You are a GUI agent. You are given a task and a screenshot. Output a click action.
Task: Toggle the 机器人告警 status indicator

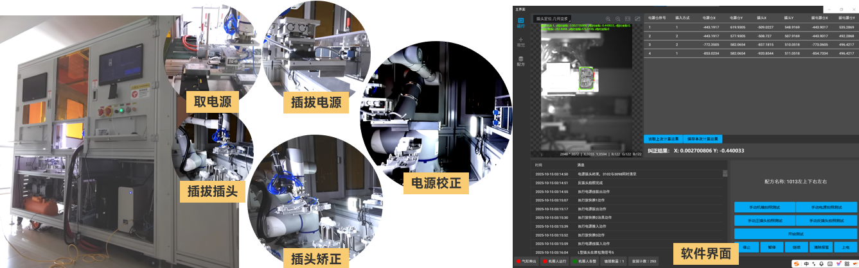585,262
